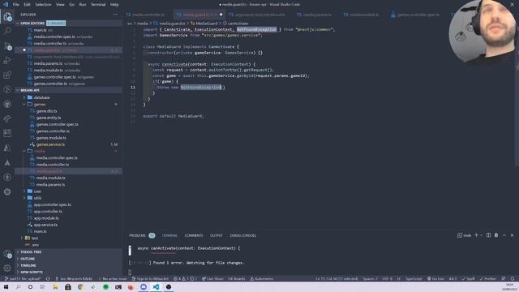Open the Extensions view
Screen dimensions: 519x292
pyautogui.click(x=7, y=75)
